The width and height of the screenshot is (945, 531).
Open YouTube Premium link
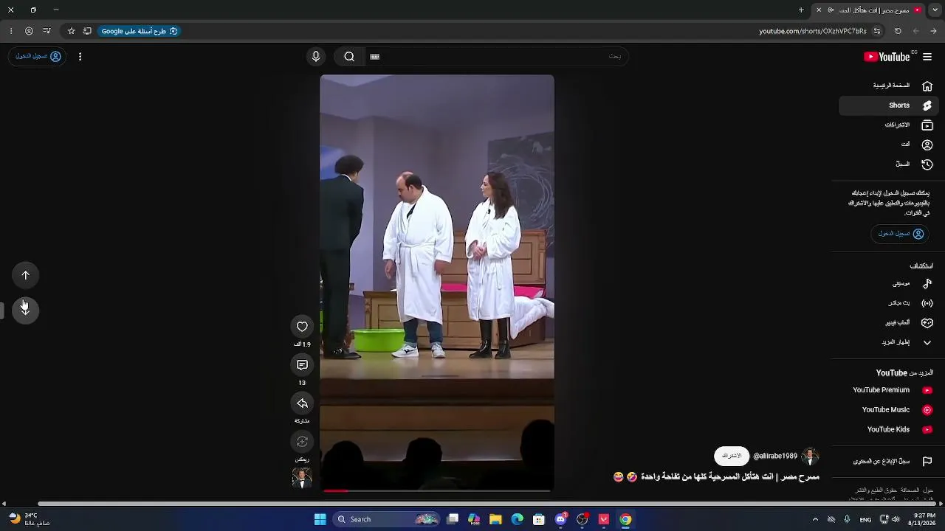888,390
